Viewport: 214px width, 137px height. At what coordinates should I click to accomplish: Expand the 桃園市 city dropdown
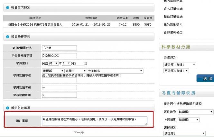[75, 71]
